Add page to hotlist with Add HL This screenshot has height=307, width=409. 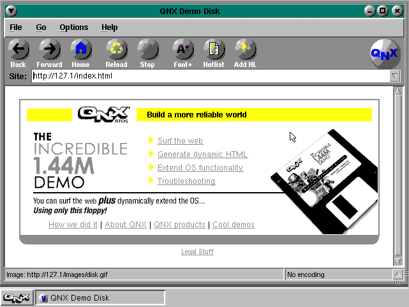click(x=245, y=50)
